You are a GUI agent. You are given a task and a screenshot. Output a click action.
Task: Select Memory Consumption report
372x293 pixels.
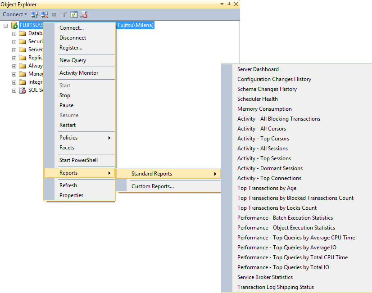264,109
